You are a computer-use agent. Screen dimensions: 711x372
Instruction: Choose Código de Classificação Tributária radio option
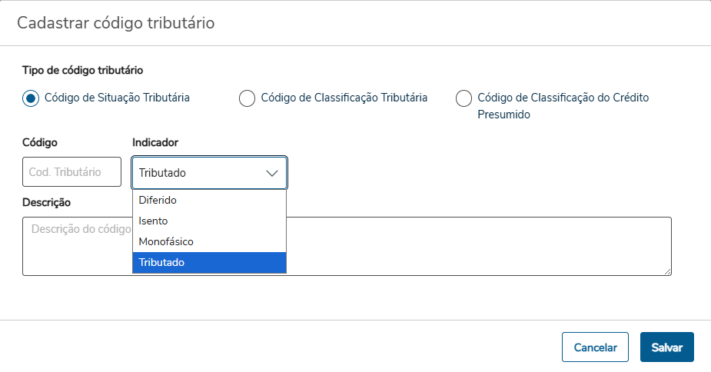(247, 98)
